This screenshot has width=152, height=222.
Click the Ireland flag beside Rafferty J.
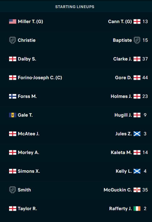point(137,209)
